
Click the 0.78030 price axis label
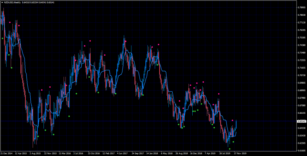coord(302,15)
